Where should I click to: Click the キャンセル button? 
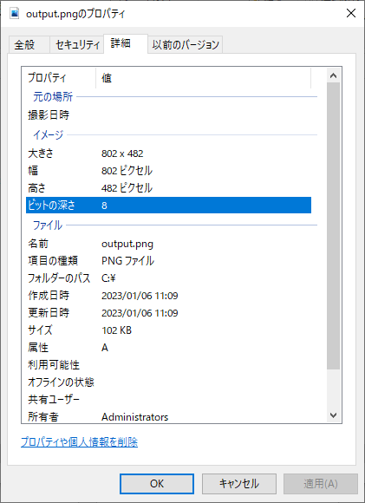click(239, 484)
